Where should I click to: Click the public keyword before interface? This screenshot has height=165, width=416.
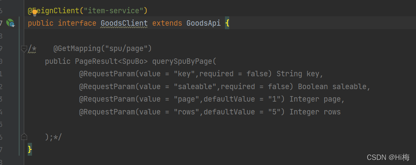[41, 23]
